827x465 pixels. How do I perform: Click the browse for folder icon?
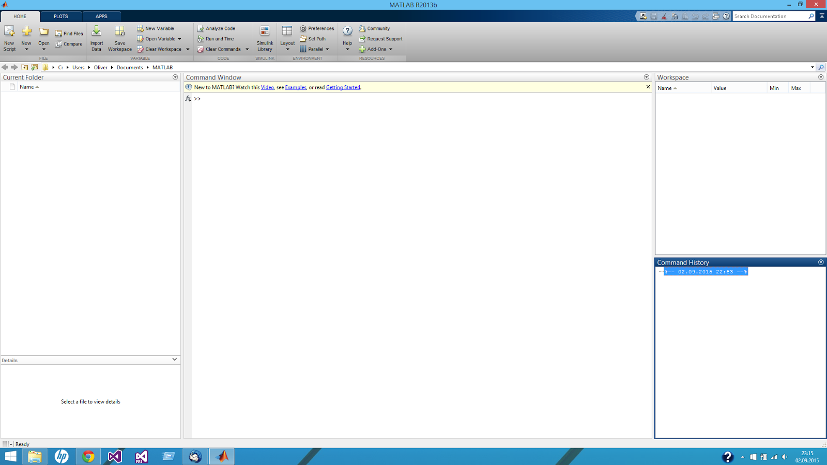click(x=35, y=67)
